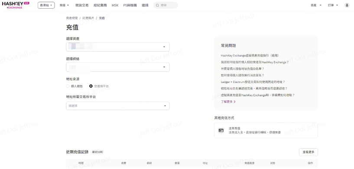This screenshot has width=354, height=169.
Task: Click the 時間 column header
Action: tap(81, 163)
